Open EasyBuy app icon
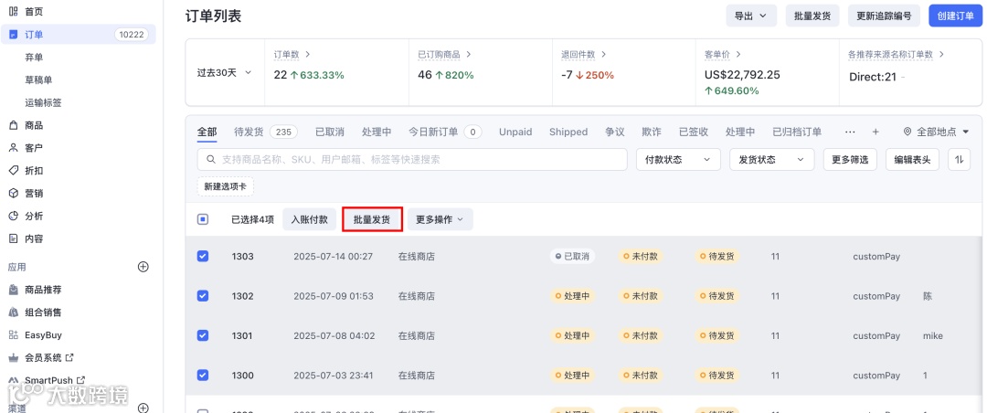Image resolution: width=987 pixels, height=413 pixels. pyautogui.click(x=13, y=335)
